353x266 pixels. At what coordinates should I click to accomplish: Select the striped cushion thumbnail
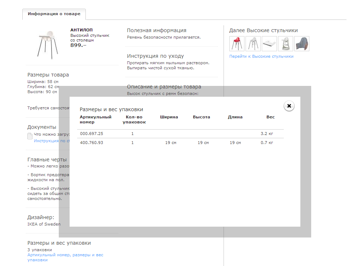click(x=302, y=44)
